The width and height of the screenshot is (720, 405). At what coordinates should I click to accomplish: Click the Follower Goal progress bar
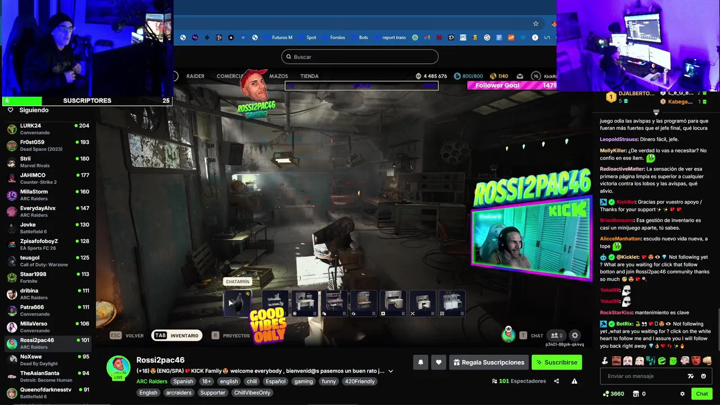(512, 85)
